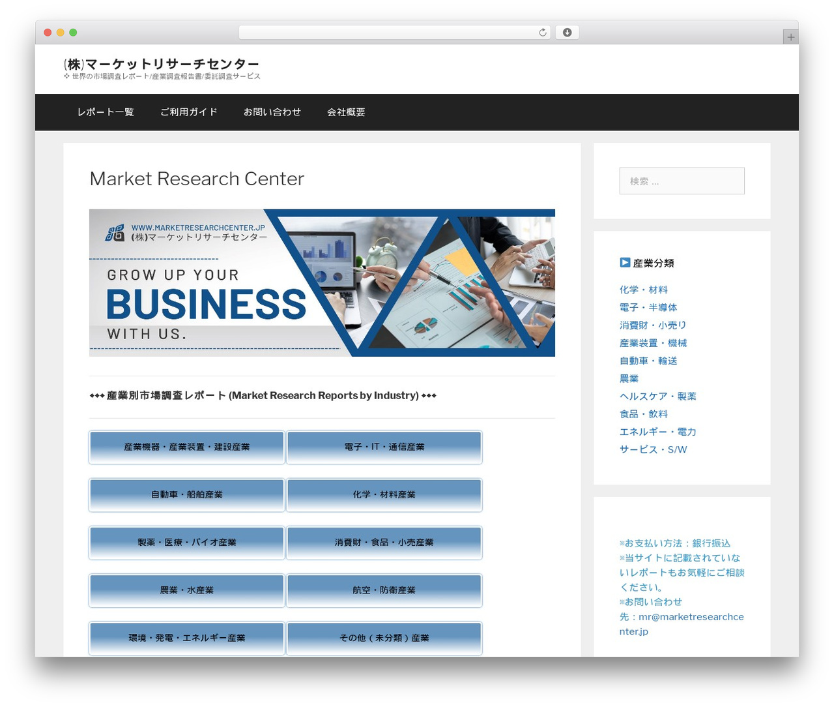Open the 会社概要 menu item
Image resolution: width=834 pixels, height=707 pixels.
[346, 112]
